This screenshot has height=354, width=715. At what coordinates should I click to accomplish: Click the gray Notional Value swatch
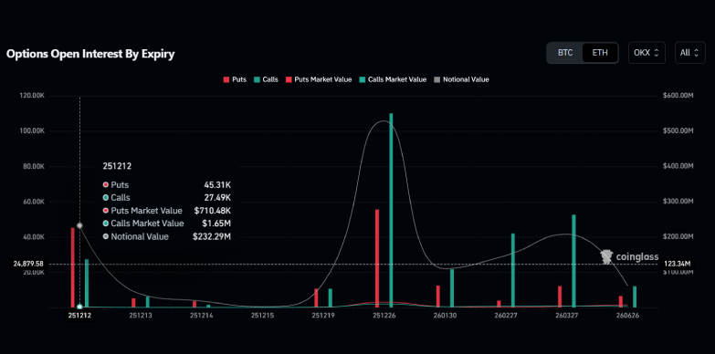(x=436, y=79)
